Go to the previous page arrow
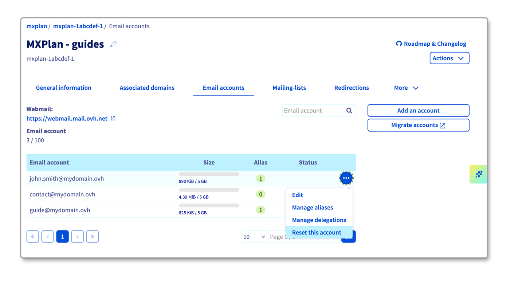This screenshot has height=281, width=510. (x=48, y=237)
